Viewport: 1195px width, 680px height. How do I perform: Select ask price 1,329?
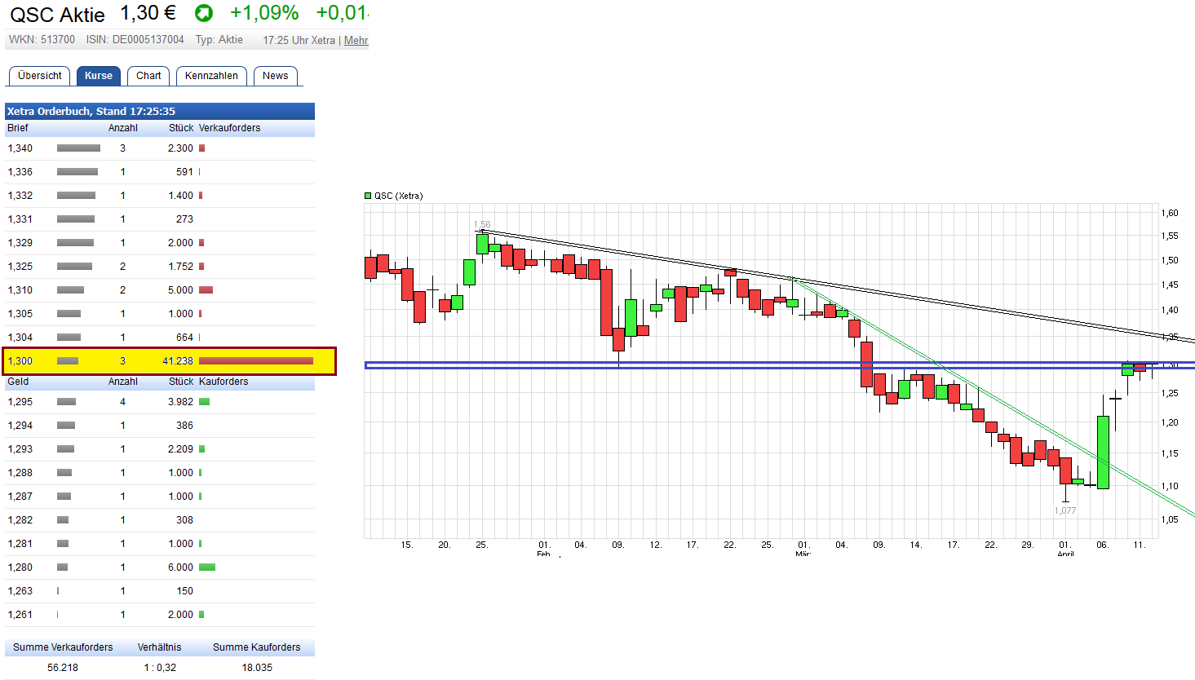(20, 243)
